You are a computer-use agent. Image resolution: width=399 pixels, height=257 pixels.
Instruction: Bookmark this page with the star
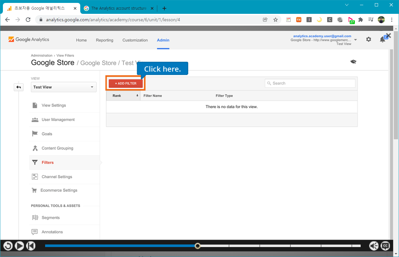pyautogui.click(x=276, y=20)
